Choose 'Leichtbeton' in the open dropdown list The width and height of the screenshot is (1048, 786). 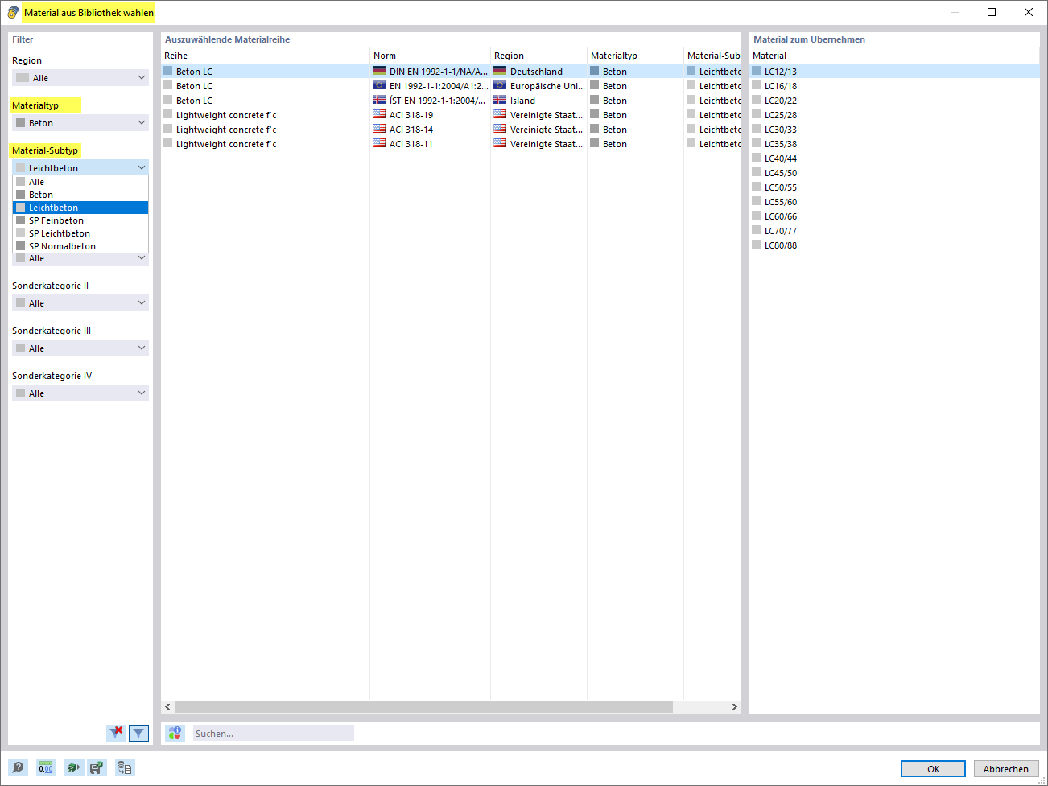tap(80, 208)
